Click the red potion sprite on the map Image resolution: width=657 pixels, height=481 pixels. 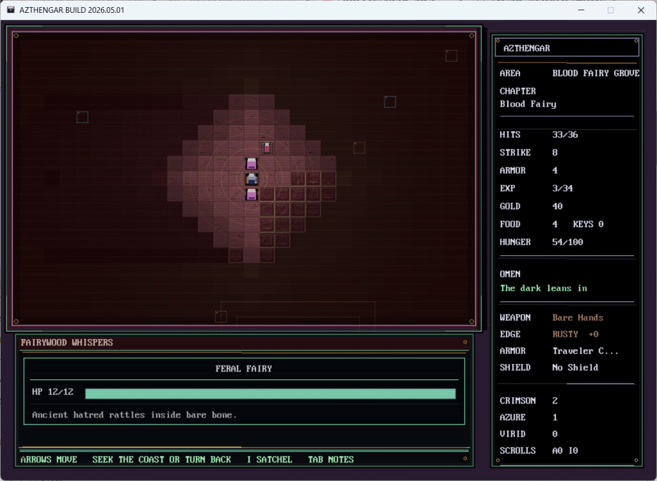(267, 148)
